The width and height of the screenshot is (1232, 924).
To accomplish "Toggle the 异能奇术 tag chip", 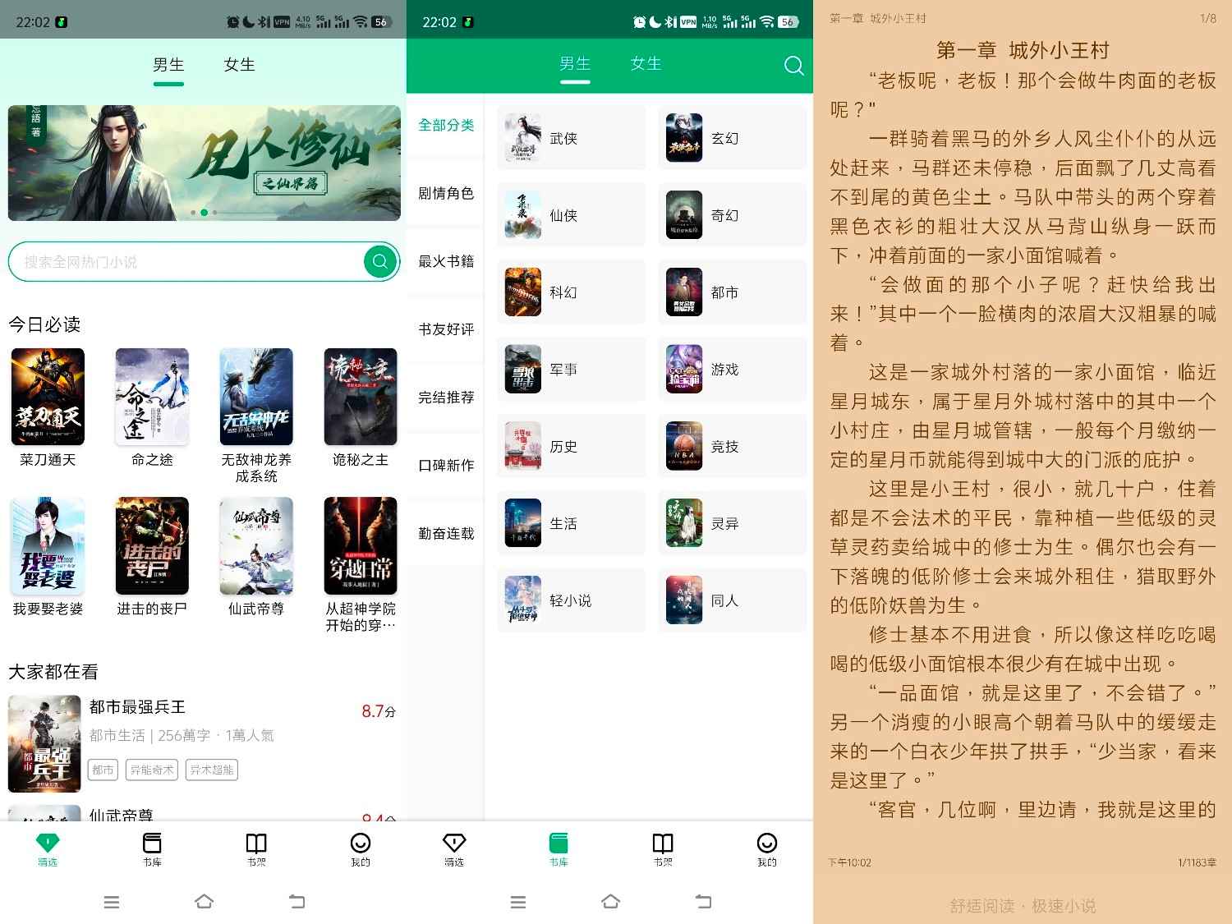I will pyautogui.click(x=151, y=770).
